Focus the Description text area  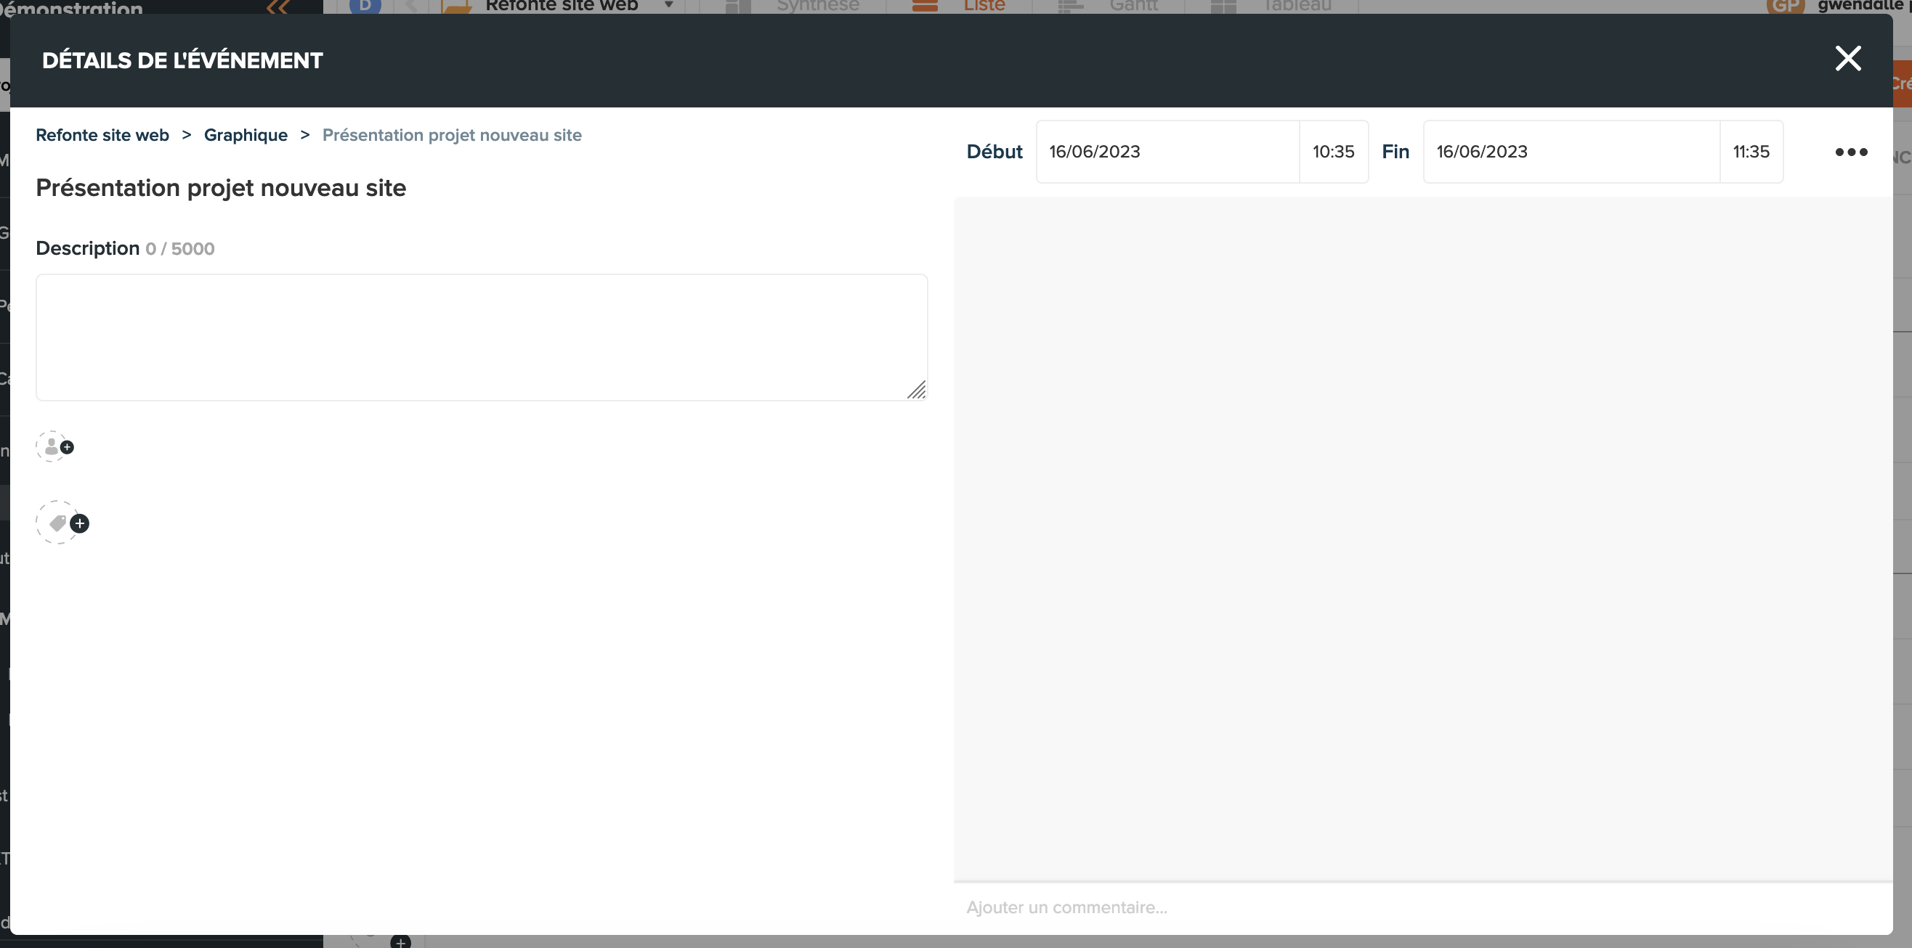(x=482, y=338)
